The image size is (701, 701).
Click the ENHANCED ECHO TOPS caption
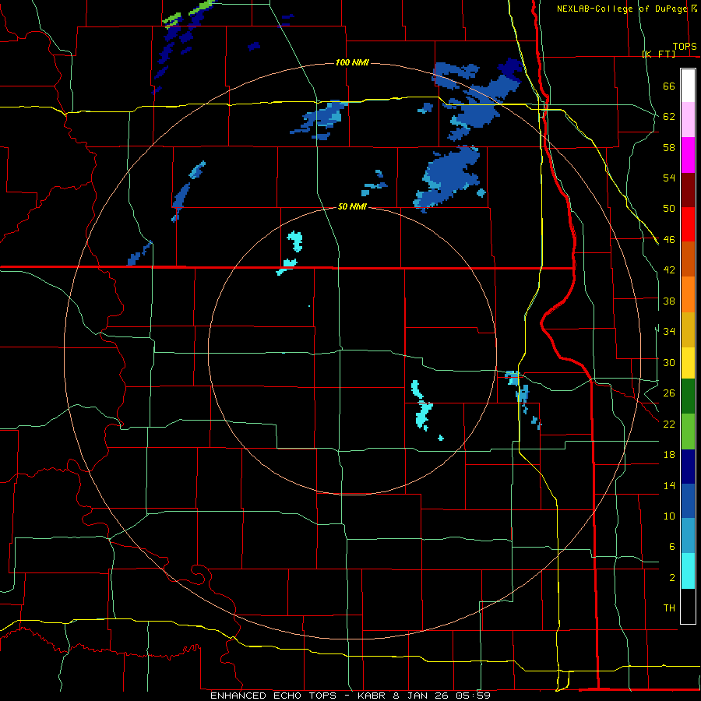pyautogui.click(x=273, y=696)
